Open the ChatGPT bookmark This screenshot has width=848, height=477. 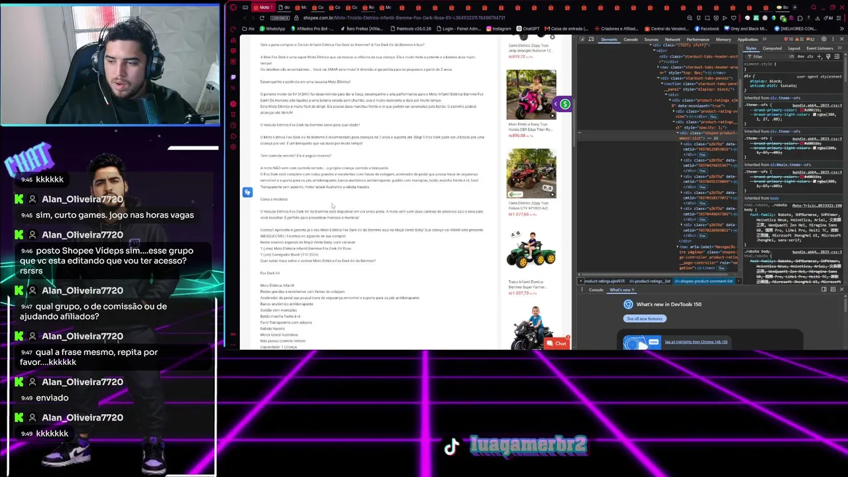[529, 29]
